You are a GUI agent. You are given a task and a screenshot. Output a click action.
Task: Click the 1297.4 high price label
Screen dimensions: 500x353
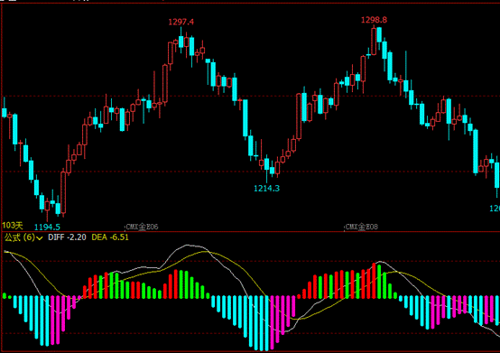pos(181,22)
